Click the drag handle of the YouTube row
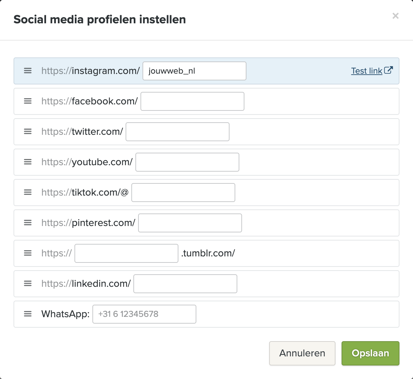Screen dimensions: 413x379 coord(28,162)
